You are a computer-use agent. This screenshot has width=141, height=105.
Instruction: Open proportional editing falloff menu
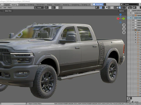click(x=61, y=8)
